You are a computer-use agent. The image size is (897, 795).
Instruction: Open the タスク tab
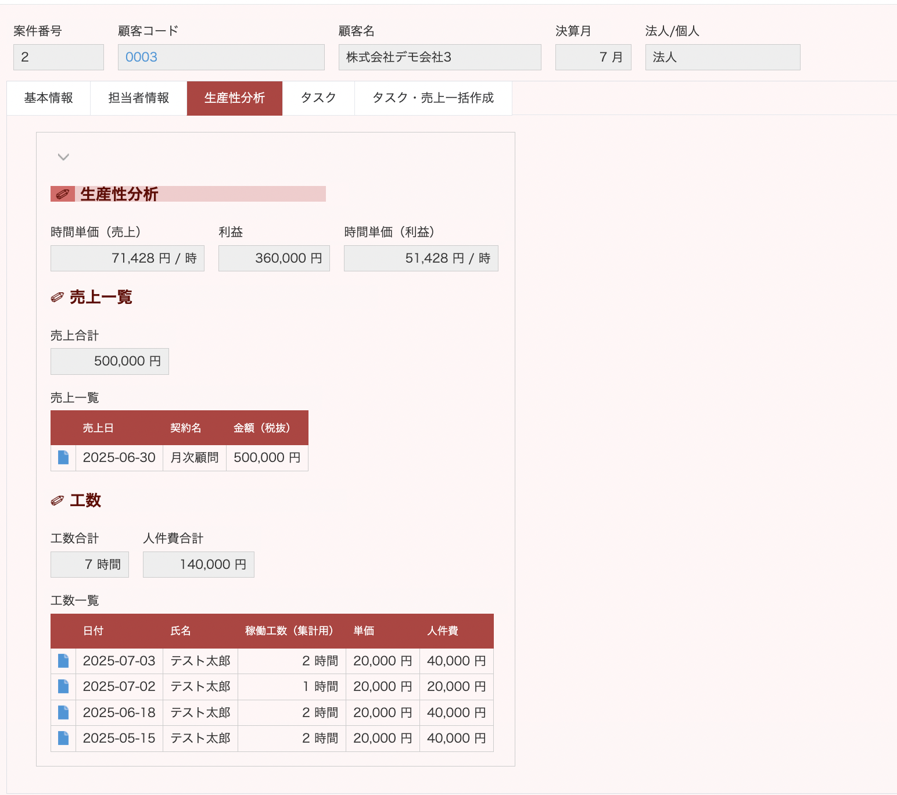point(318,98)
